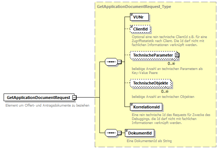Click the sequence compositor icon before DokumentId

pyautogui.click(x=111, y=133)
